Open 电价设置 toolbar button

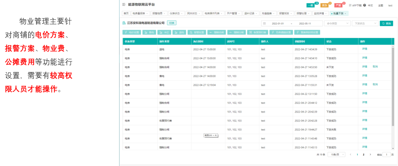tap(132, 32)
